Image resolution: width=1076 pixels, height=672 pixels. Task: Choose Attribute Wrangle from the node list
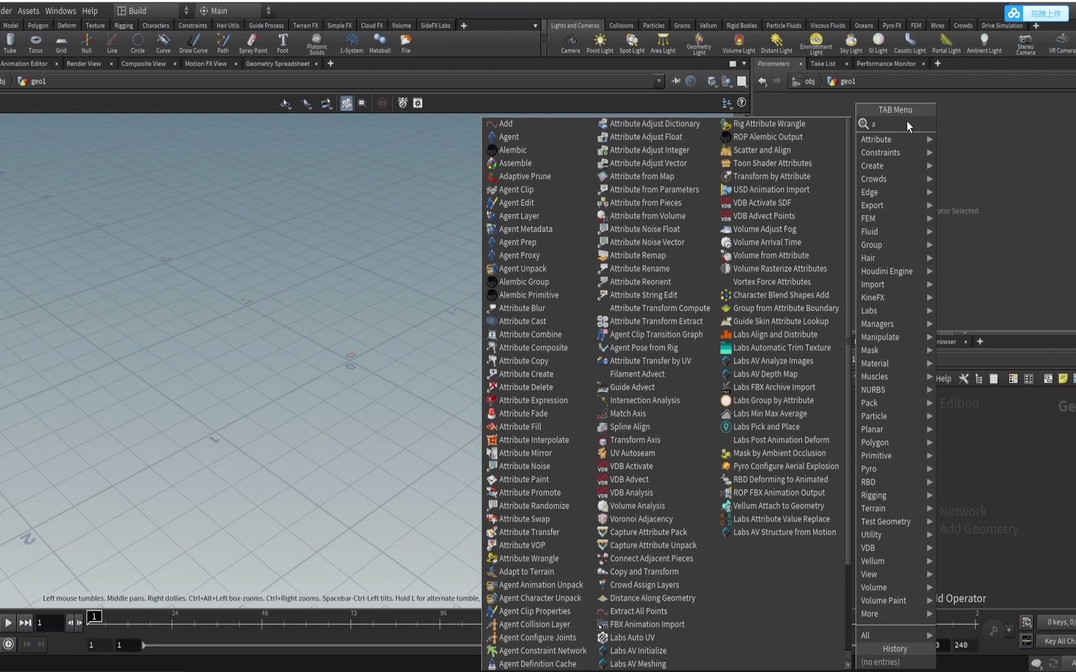[x=529, y=558]
